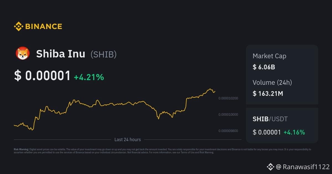This screenshot has width=332, height=174.
Task: Click the +4.16% pair change value
Action: pyautogui.click(x=294, y=132)
